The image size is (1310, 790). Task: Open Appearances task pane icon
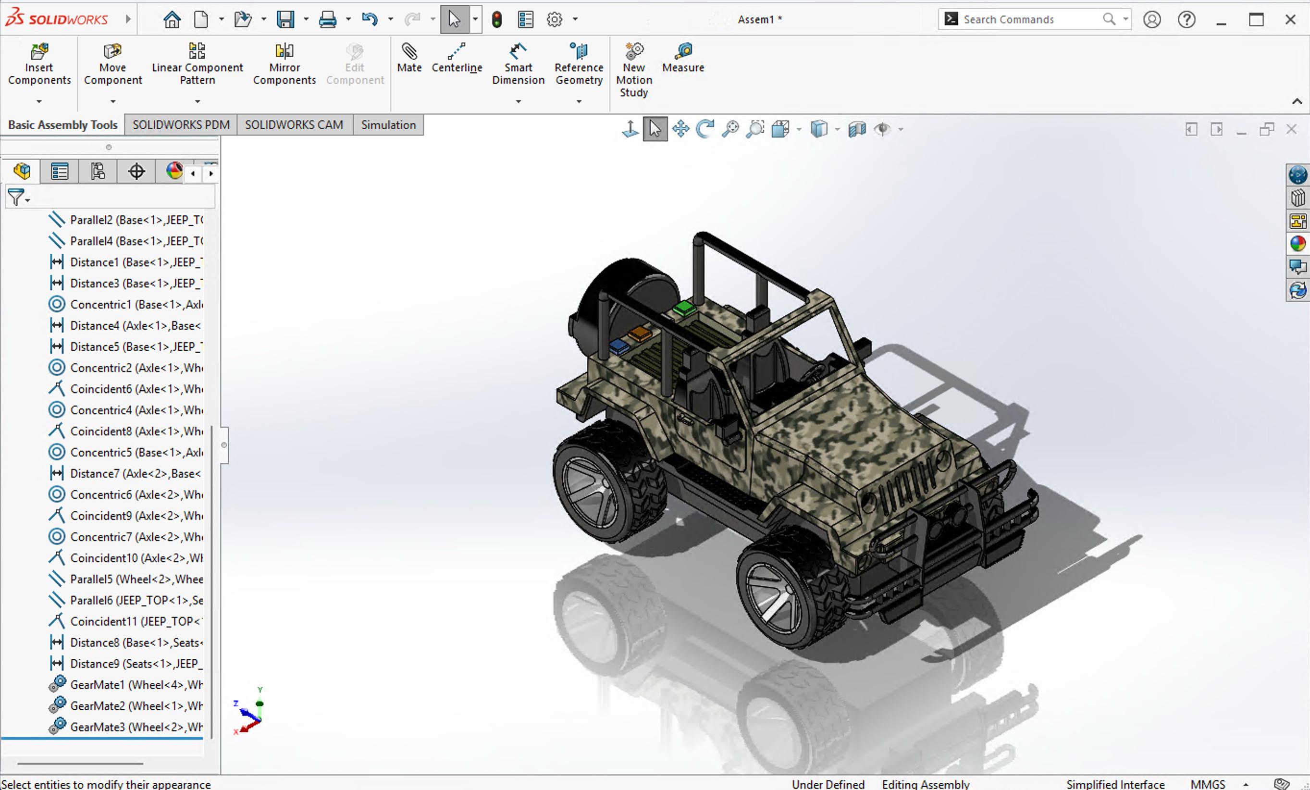1298,244
